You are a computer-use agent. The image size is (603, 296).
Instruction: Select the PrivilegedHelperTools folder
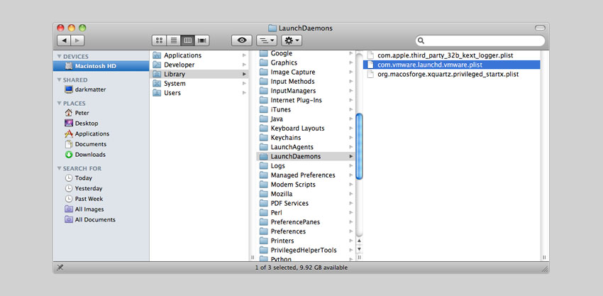[x=306, y=250]
